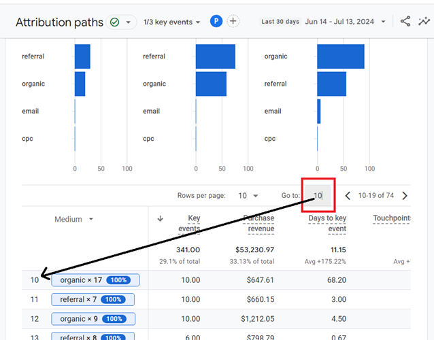The width and height of the screenshot is (434, 340).
Task: Click organic bar in first chart
Action: pos(80,84)
